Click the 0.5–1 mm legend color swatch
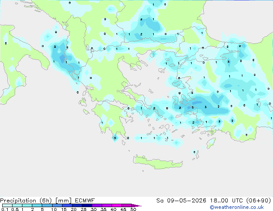This screenshot has width=273, height=211. (17, 205)
